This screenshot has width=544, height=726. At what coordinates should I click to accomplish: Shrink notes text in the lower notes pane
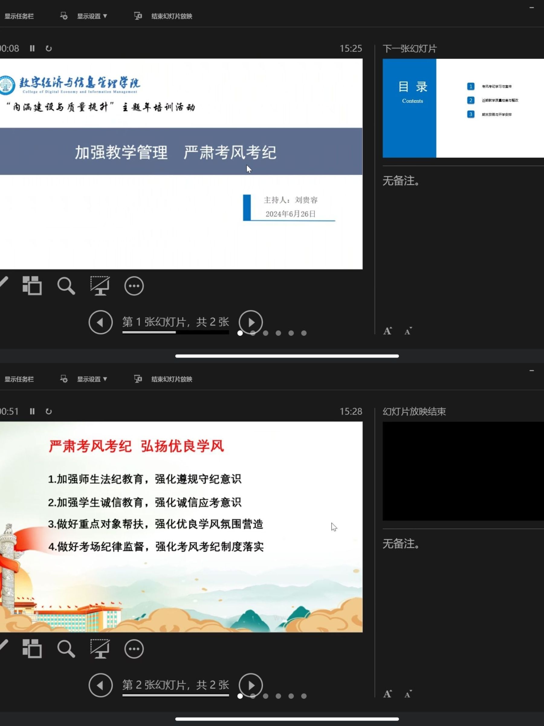pyautogui.click(x=408, y=694)
